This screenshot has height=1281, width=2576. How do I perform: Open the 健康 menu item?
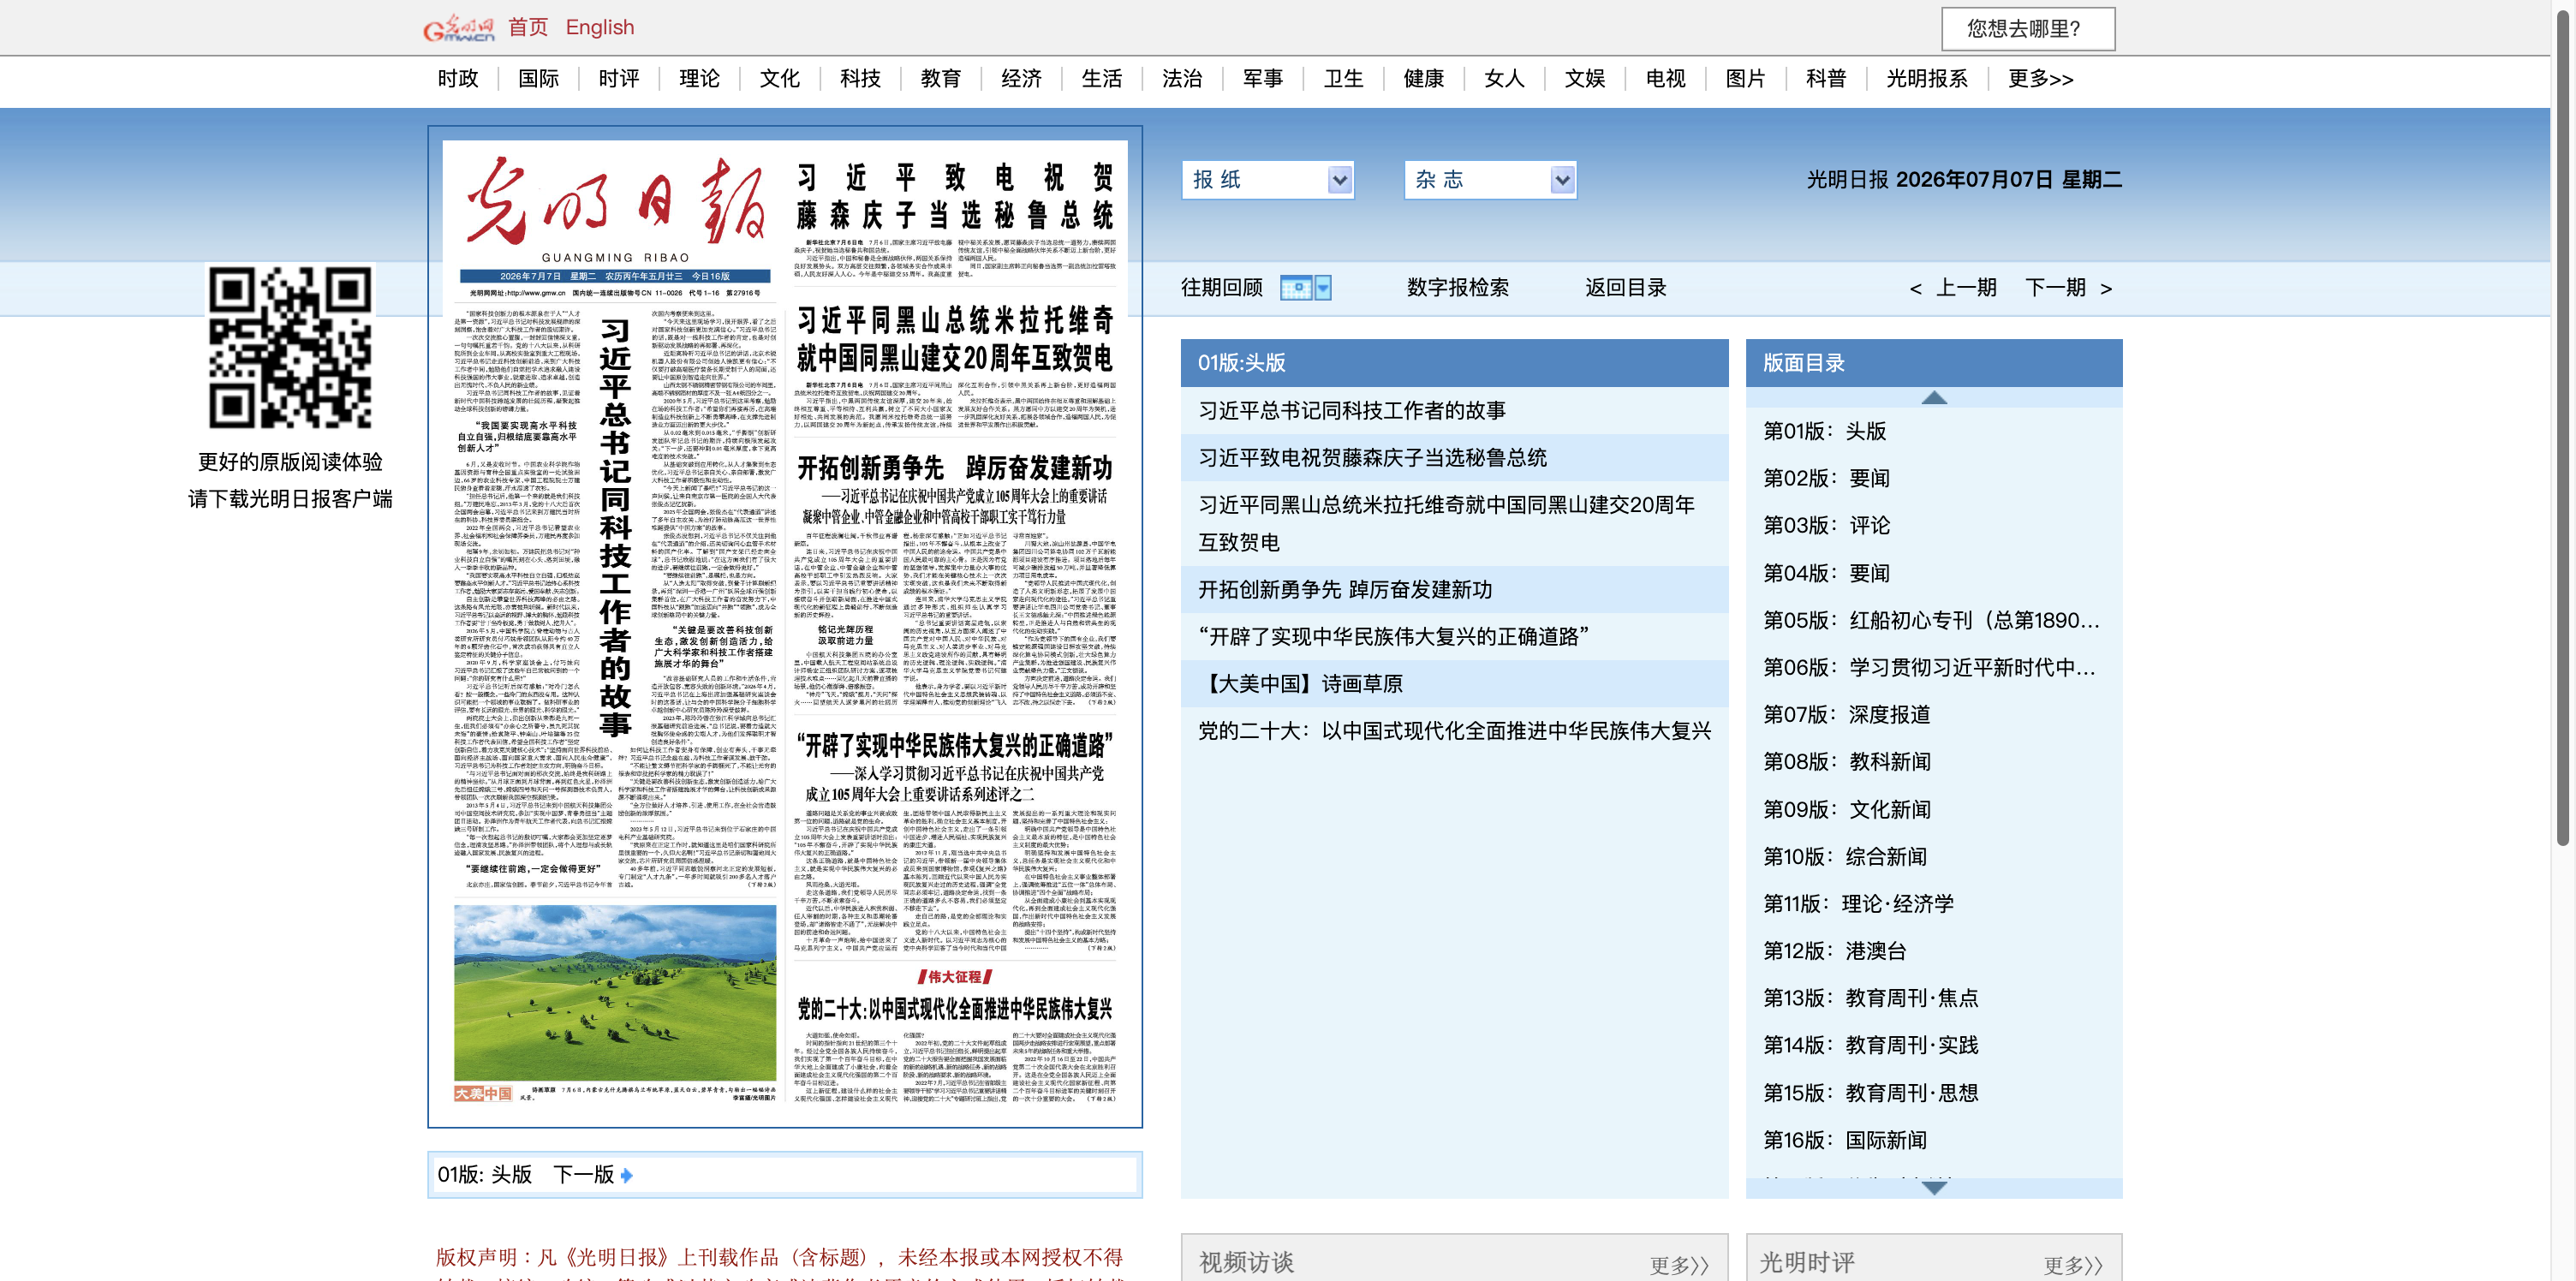[x=1424, y=78]
